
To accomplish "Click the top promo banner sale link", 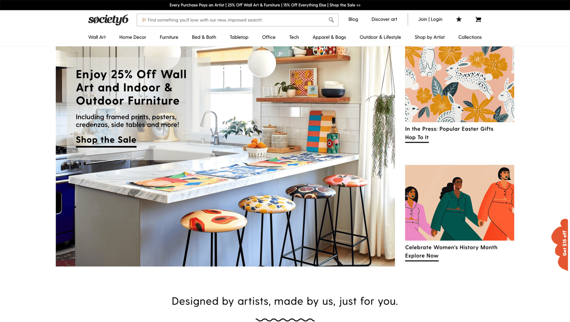I will tap(345, 5).
